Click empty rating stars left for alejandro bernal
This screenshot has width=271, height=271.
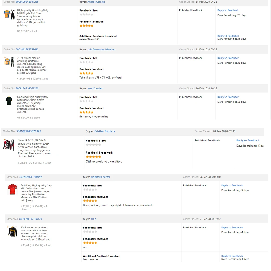point(90,190)
